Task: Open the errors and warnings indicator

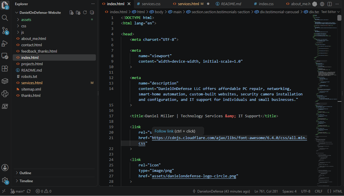Action: pos(43,191)
